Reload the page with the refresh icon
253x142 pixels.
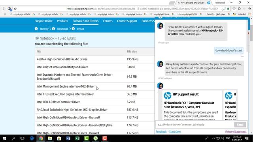239,9
